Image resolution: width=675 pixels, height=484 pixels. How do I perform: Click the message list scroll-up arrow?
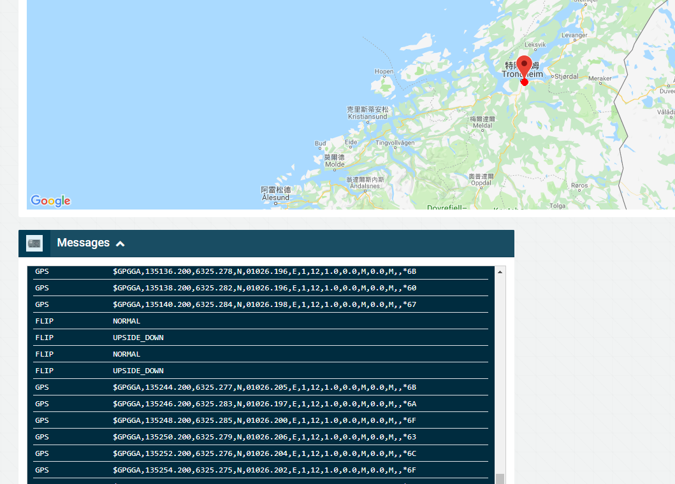pyautogui.click(x=500, y=272)
